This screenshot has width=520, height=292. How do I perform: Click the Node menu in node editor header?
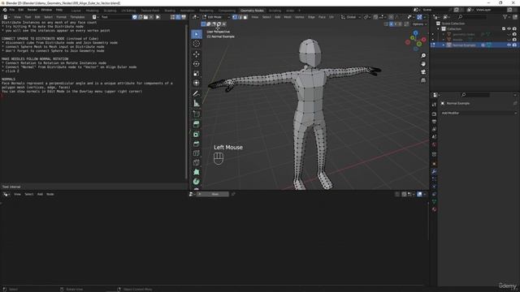(x=50, y=195)
